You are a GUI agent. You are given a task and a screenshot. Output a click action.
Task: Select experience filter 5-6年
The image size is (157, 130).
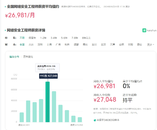pyautogui.click(x=64, y=38)
